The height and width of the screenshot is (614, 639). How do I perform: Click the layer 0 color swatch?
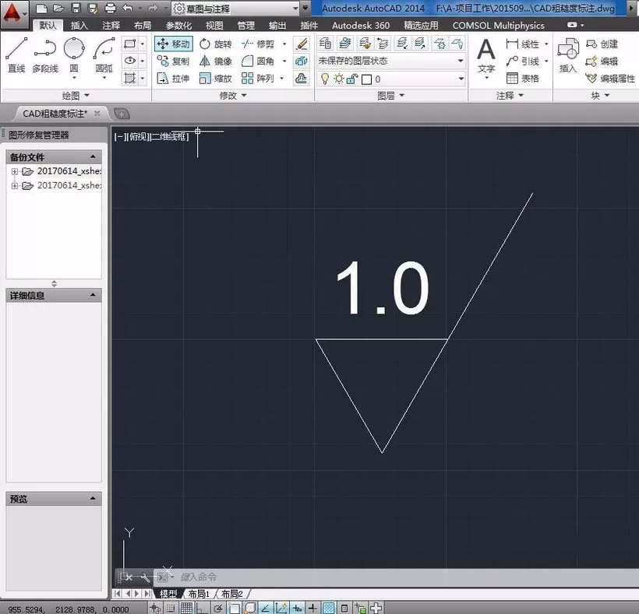point(366,79)
